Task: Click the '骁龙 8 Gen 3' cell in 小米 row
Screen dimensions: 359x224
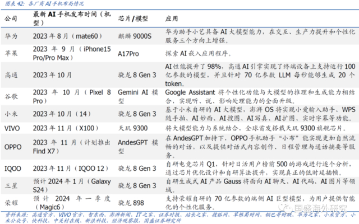Action: [x=137, y=114]
